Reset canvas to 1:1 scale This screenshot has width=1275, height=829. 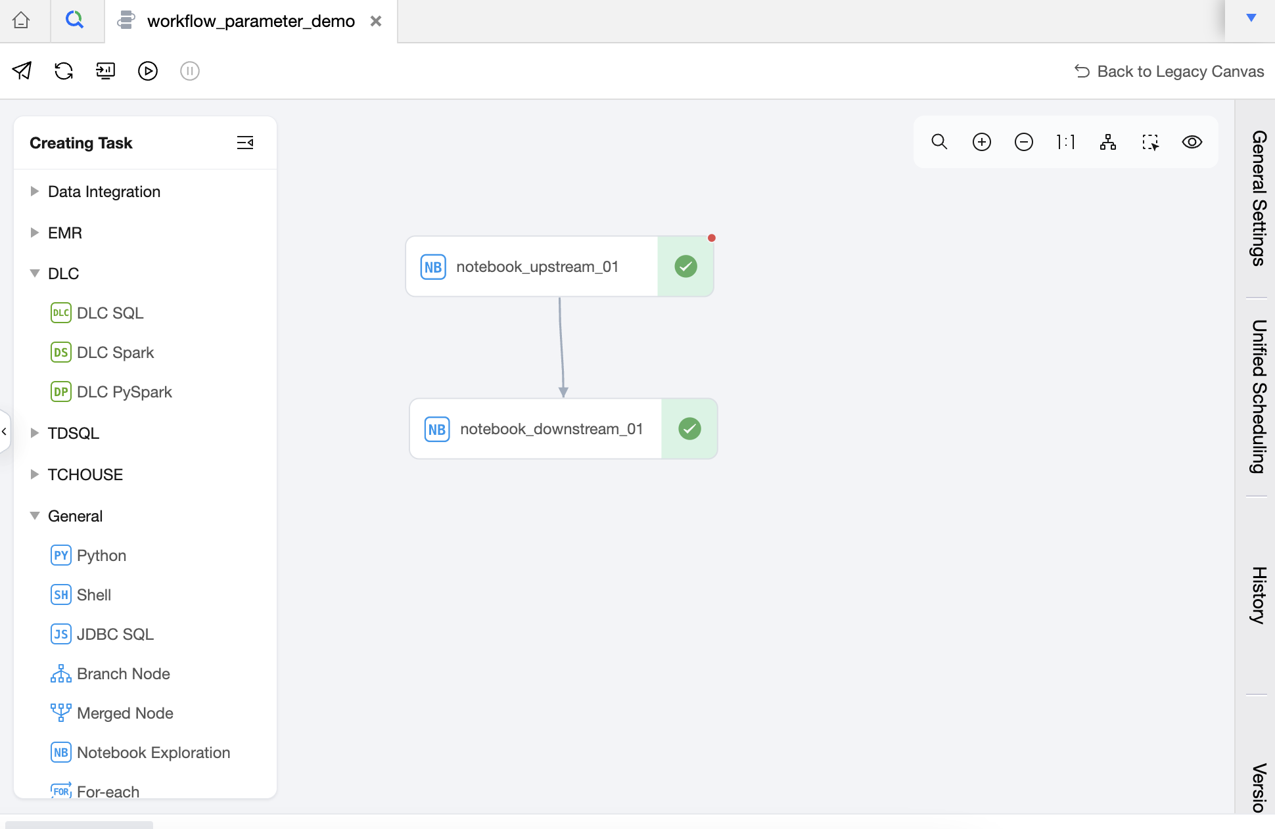[1065, 142]
